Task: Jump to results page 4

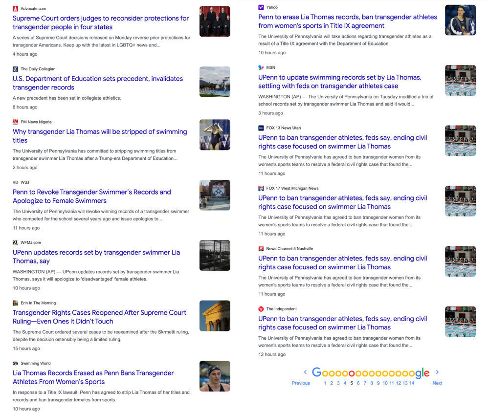Action: pos(345,383)
